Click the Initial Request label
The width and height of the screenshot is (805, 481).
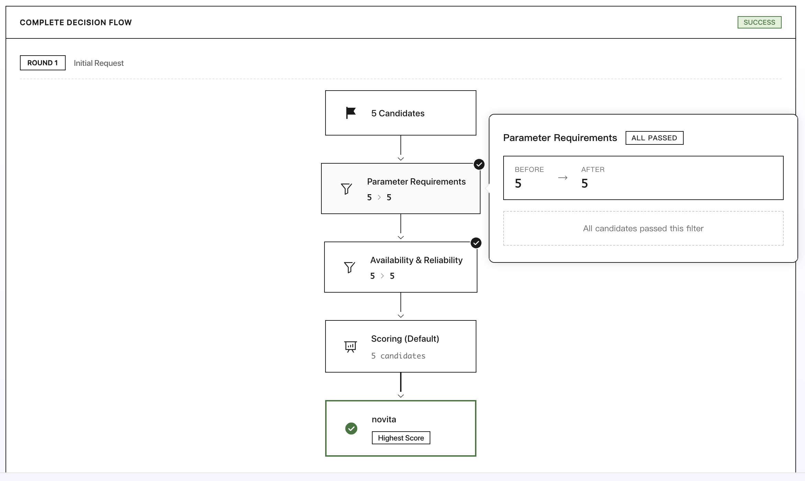(x=99, y=63)
